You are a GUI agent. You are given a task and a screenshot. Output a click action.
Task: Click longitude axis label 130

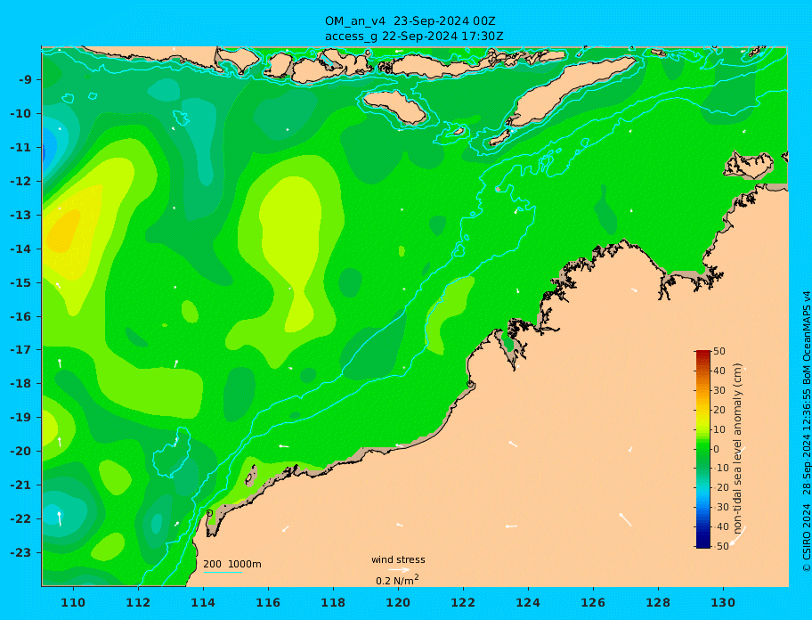coord(723,603)
